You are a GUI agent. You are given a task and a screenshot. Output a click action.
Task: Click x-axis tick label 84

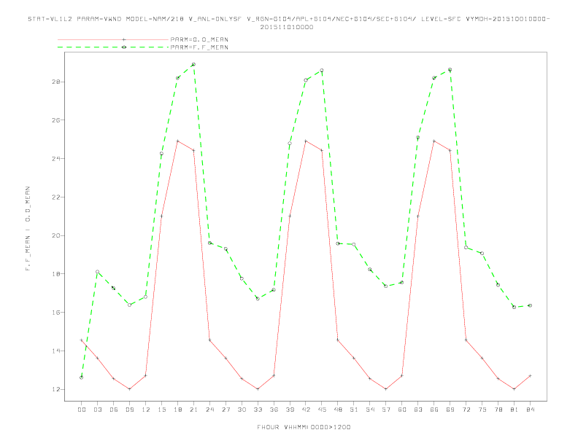[530, 410]
